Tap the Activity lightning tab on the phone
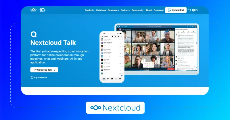 pyautogui.click(x=116, y=79)
